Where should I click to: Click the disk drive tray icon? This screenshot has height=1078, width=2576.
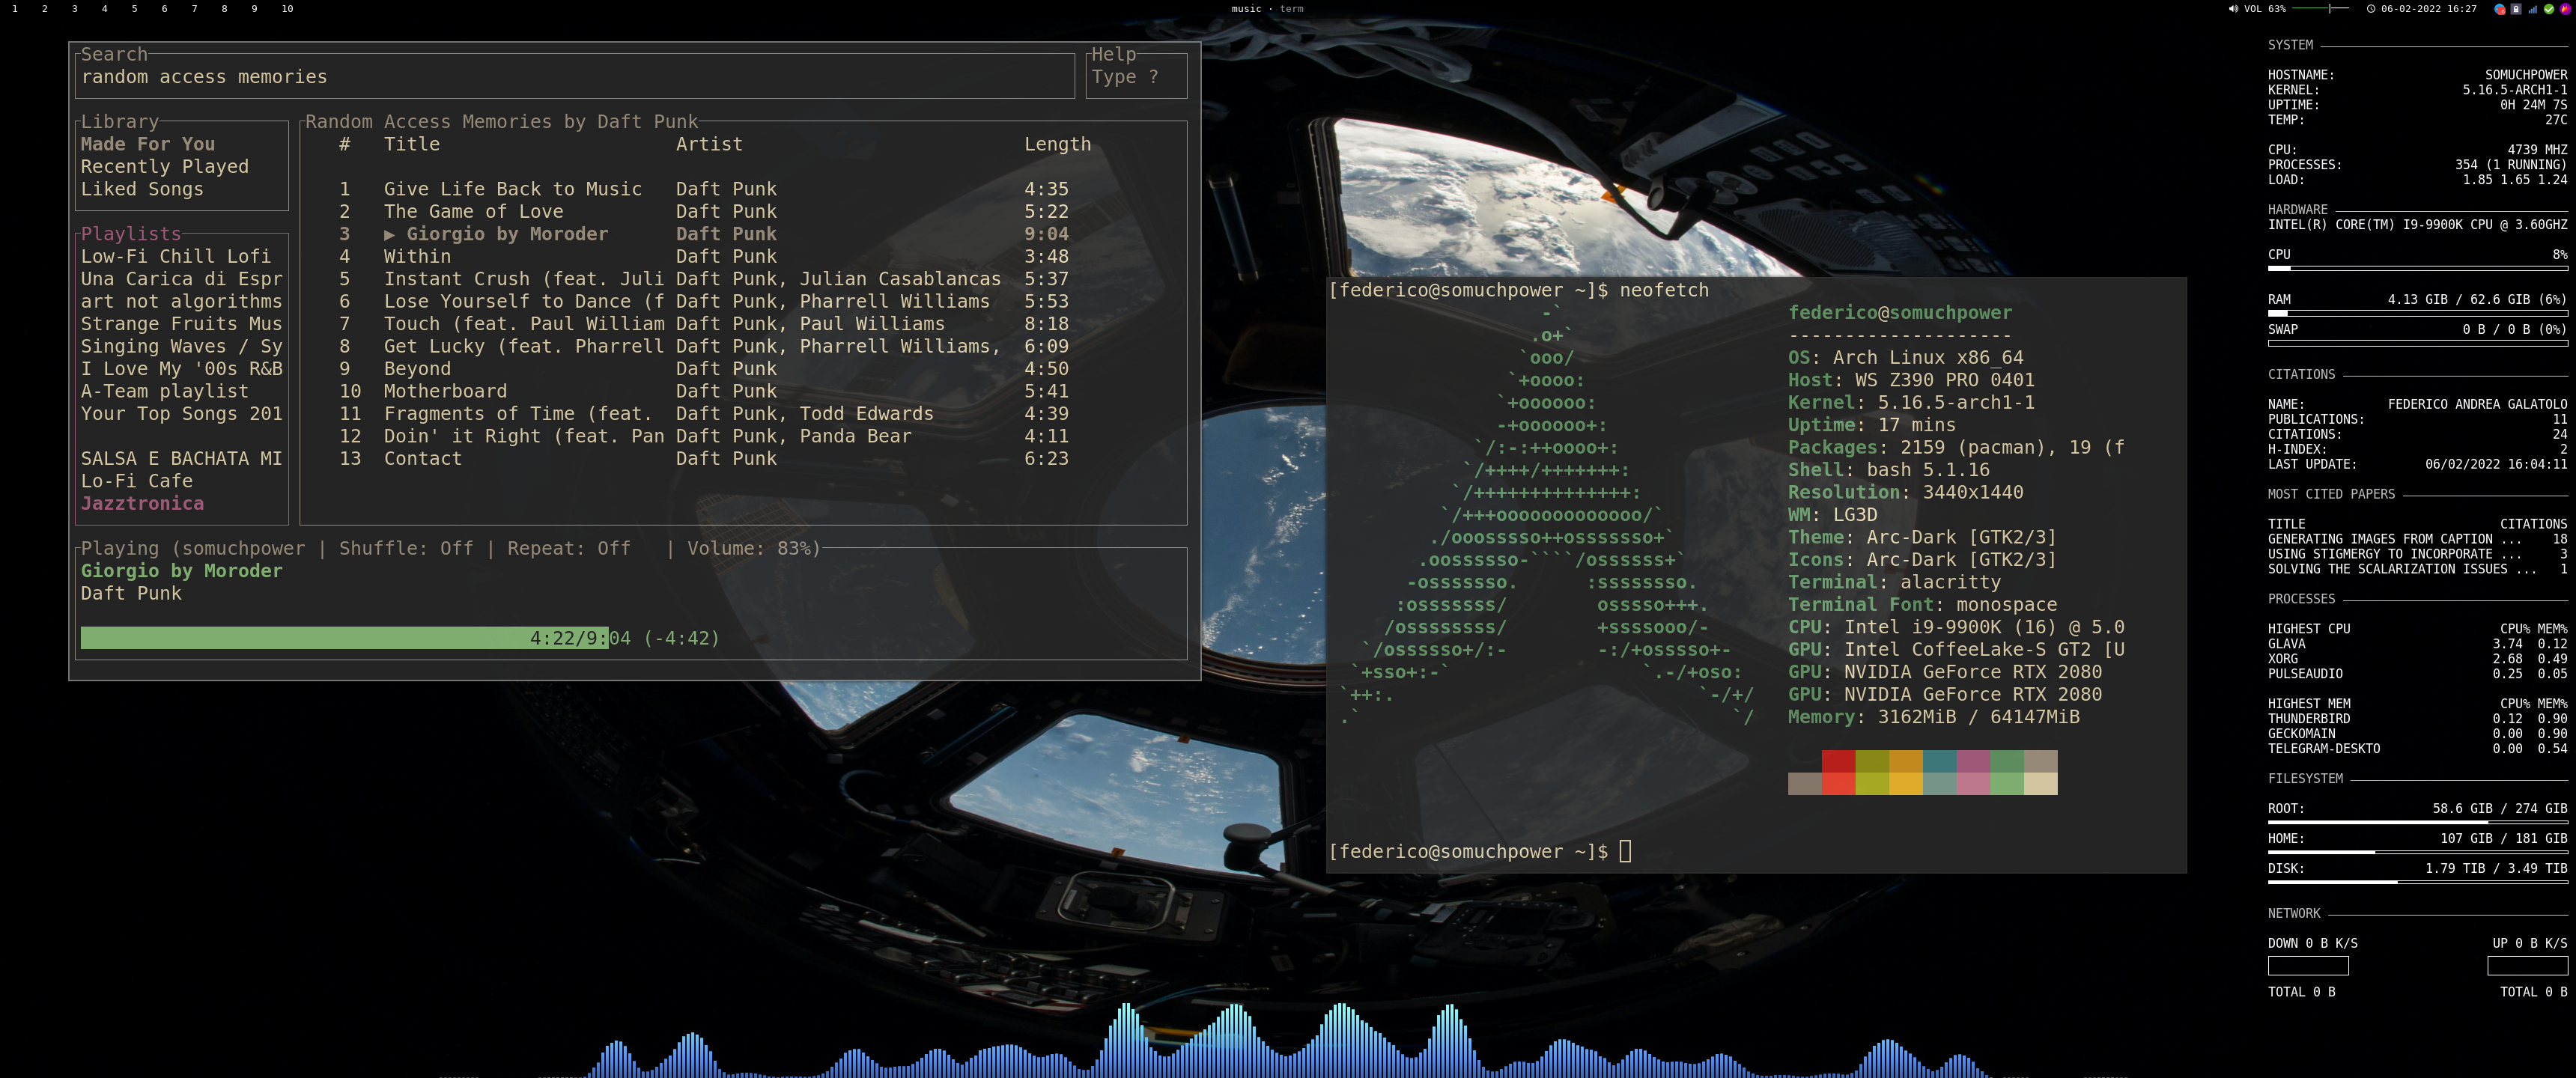[x=2516, y=9]
